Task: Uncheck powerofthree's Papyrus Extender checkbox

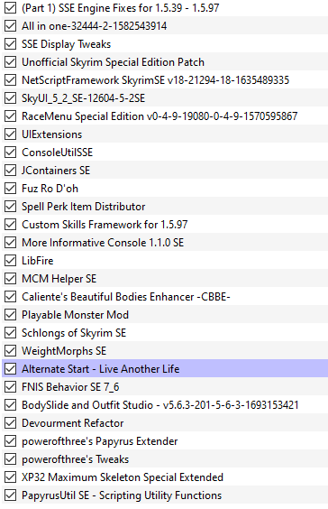Action: (11, 440)
